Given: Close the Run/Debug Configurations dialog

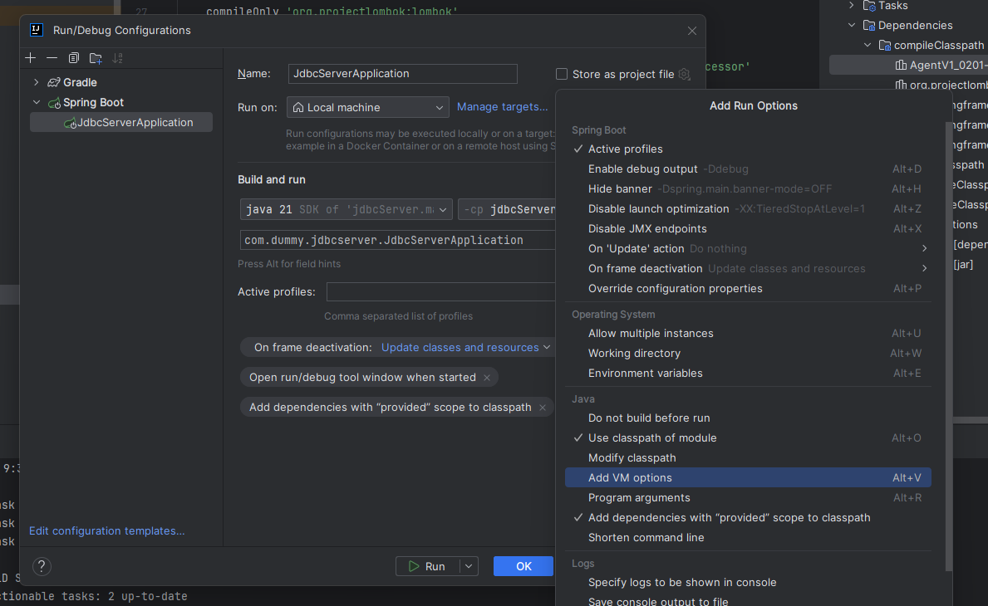Looking at the screenshot, I should pos(692,31).
